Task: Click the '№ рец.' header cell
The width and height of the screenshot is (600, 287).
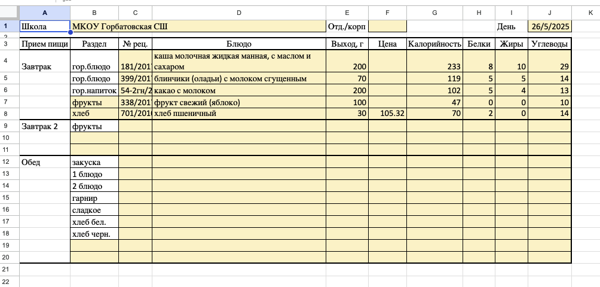Action: click(x=136, y=44)
